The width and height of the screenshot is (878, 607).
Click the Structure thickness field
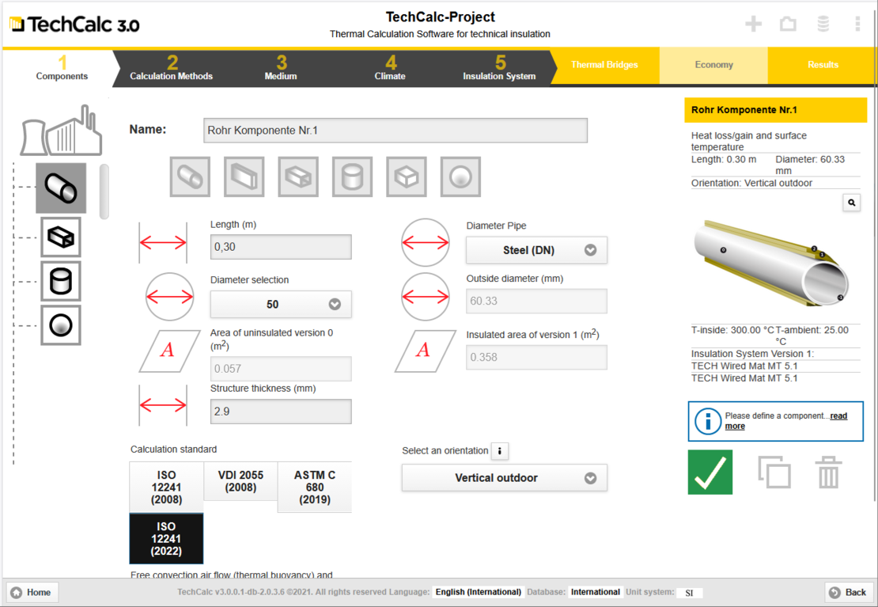[281, 412]
